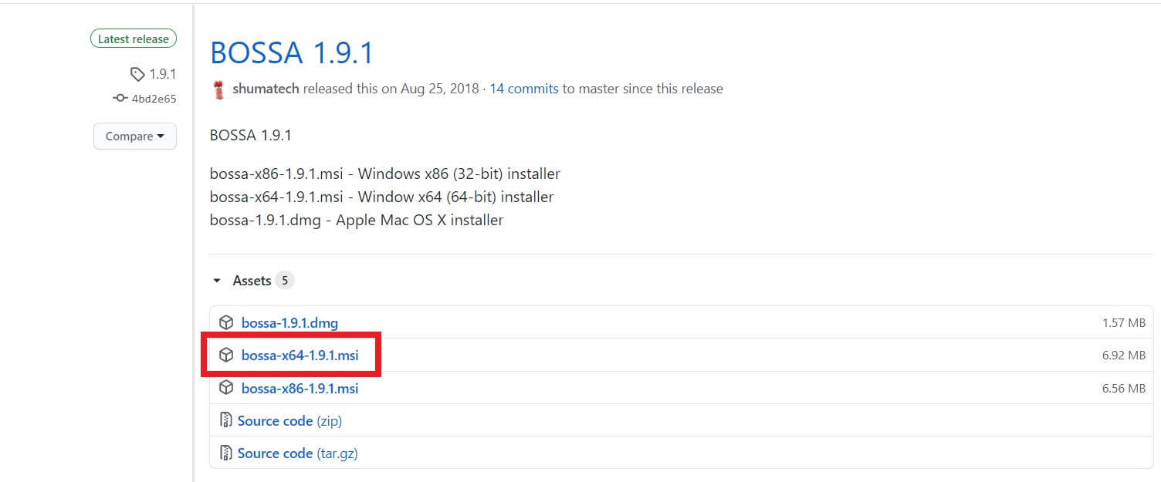
Task: Download bossa-1.9.1.dmg
Action: [289, 322]
